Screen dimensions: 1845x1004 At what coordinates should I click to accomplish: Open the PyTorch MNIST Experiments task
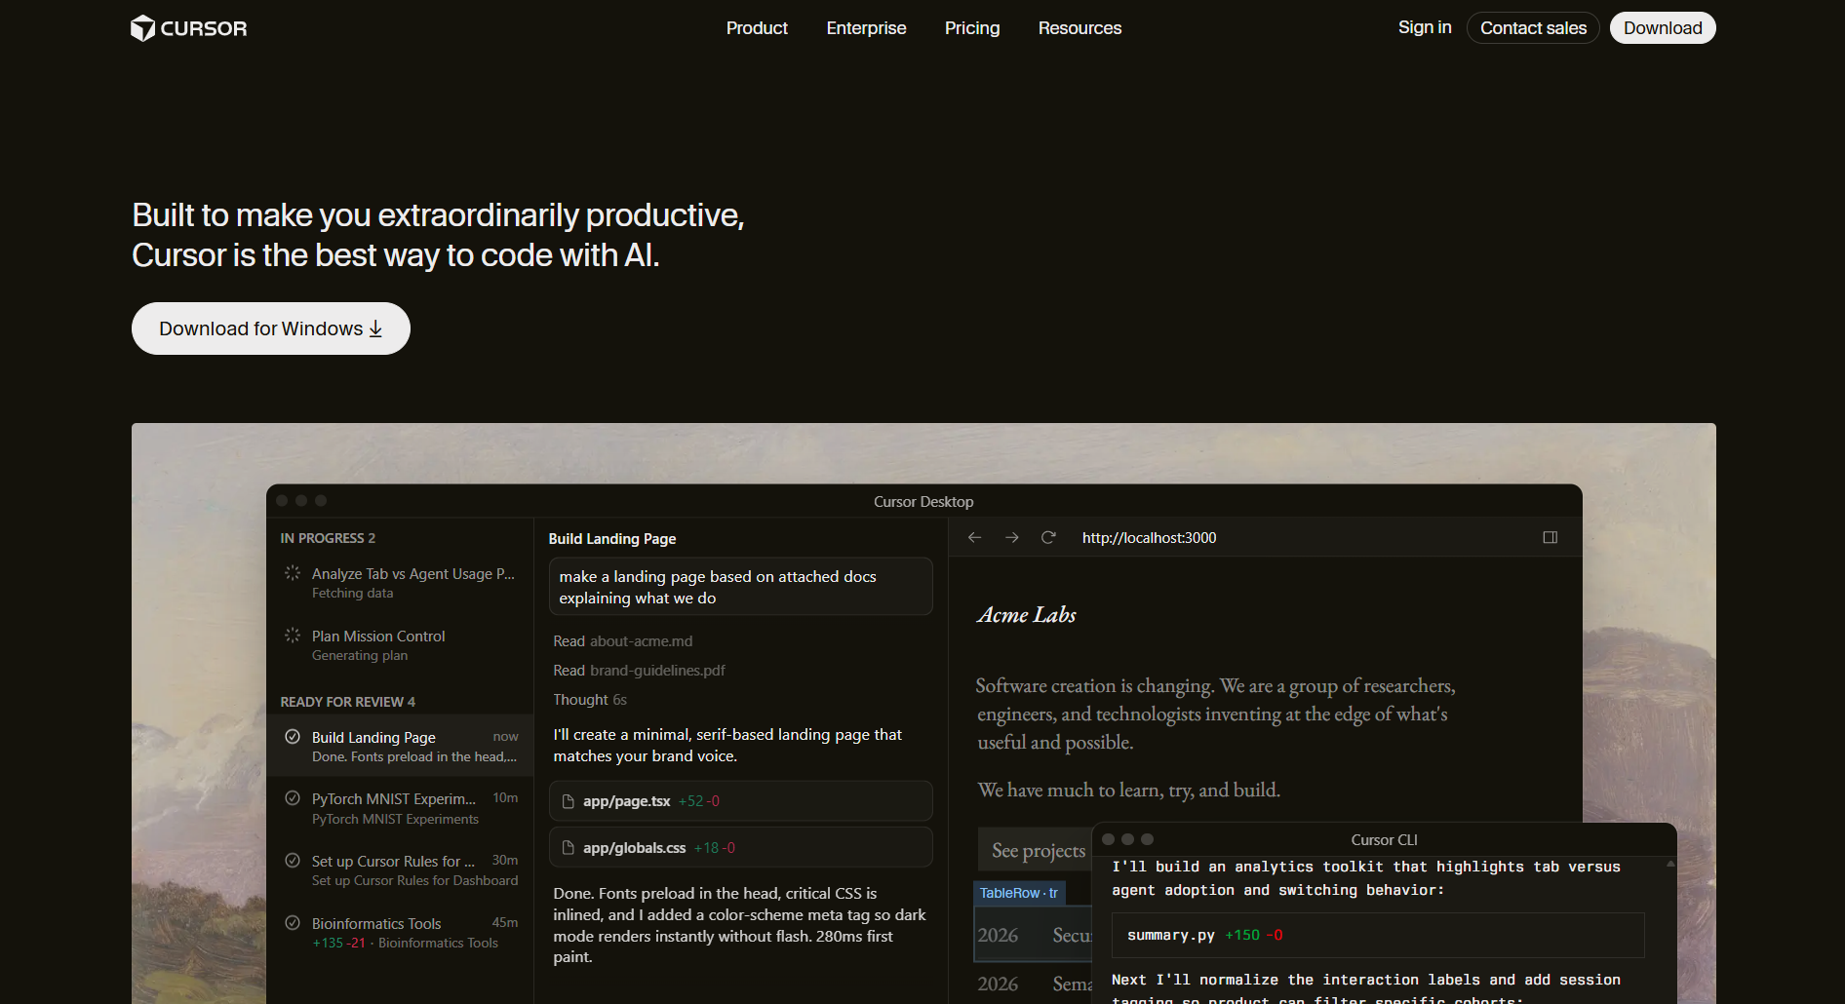pyautogui.click(x=400, y=808)
